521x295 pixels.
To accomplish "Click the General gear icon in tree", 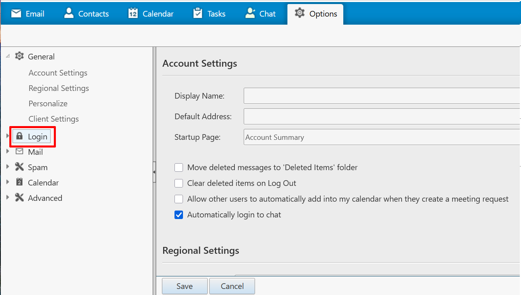I will (x=19, y=56).
